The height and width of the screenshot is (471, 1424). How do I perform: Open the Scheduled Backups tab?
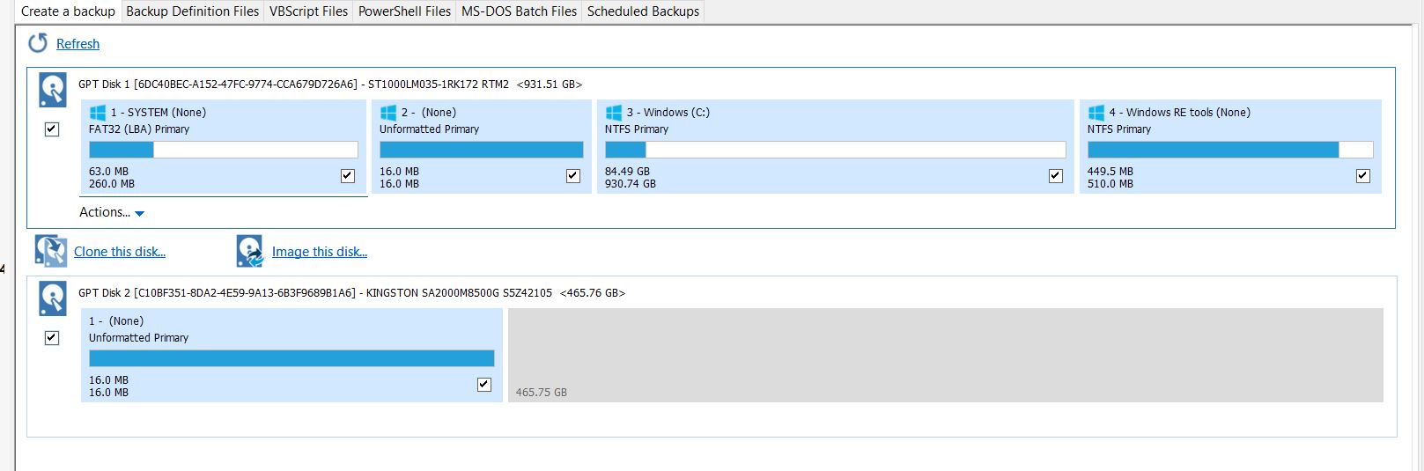(x=643, y=11)
